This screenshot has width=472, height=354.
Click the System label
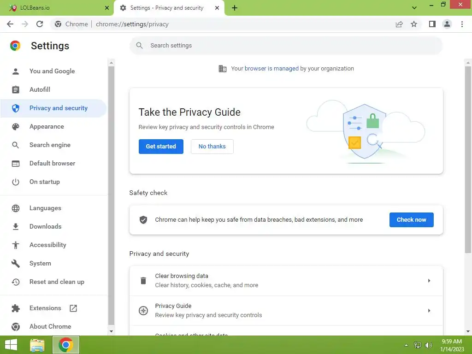pos(40,263)
